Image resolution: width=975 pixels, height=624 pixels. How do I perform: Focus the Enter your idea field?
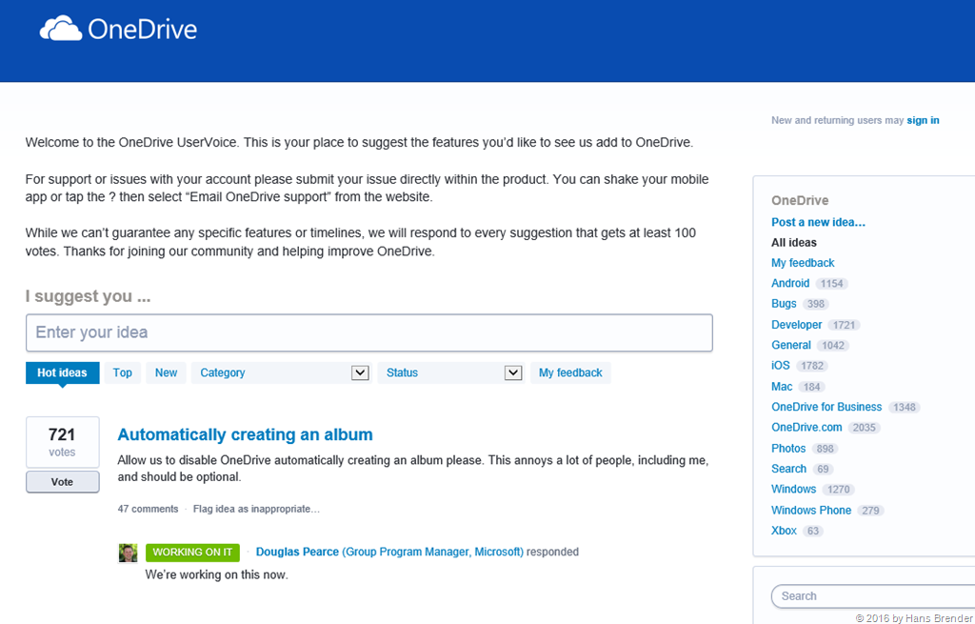368,332
